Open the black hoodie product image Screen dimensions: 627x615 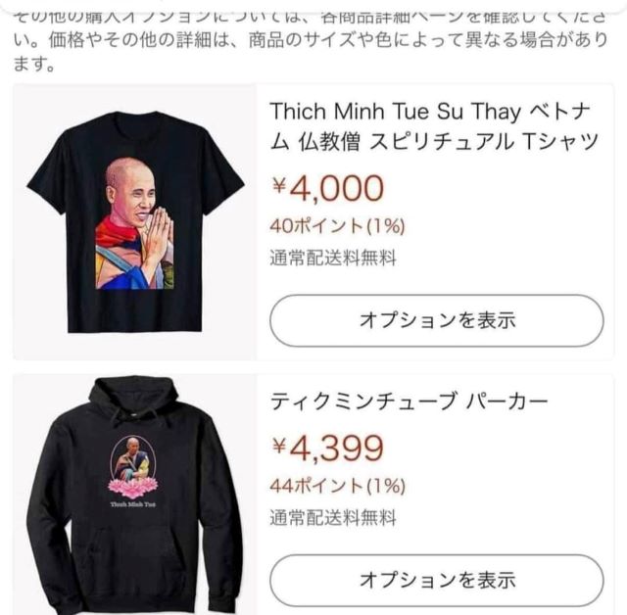[135, 495]
